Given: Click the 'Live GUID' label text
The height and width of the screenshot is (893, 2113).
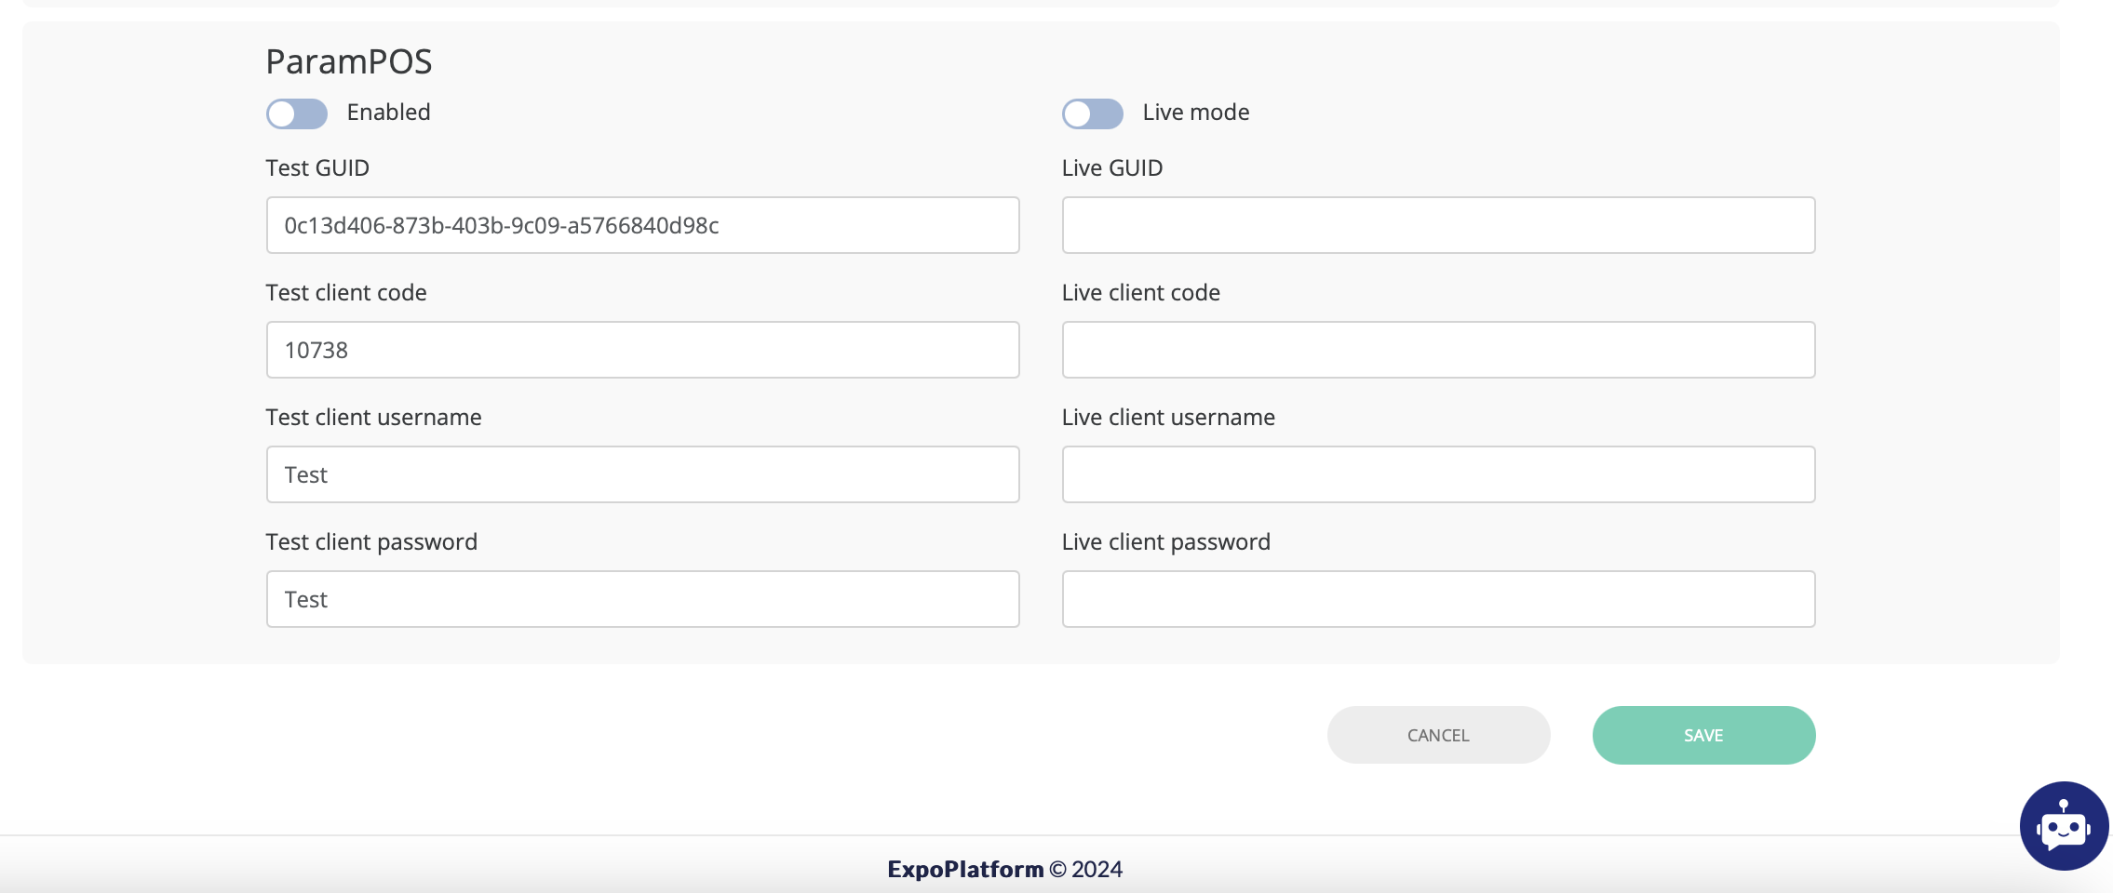Looking at the screenshot, I should pyautogui.click(x=1111, y=168).
